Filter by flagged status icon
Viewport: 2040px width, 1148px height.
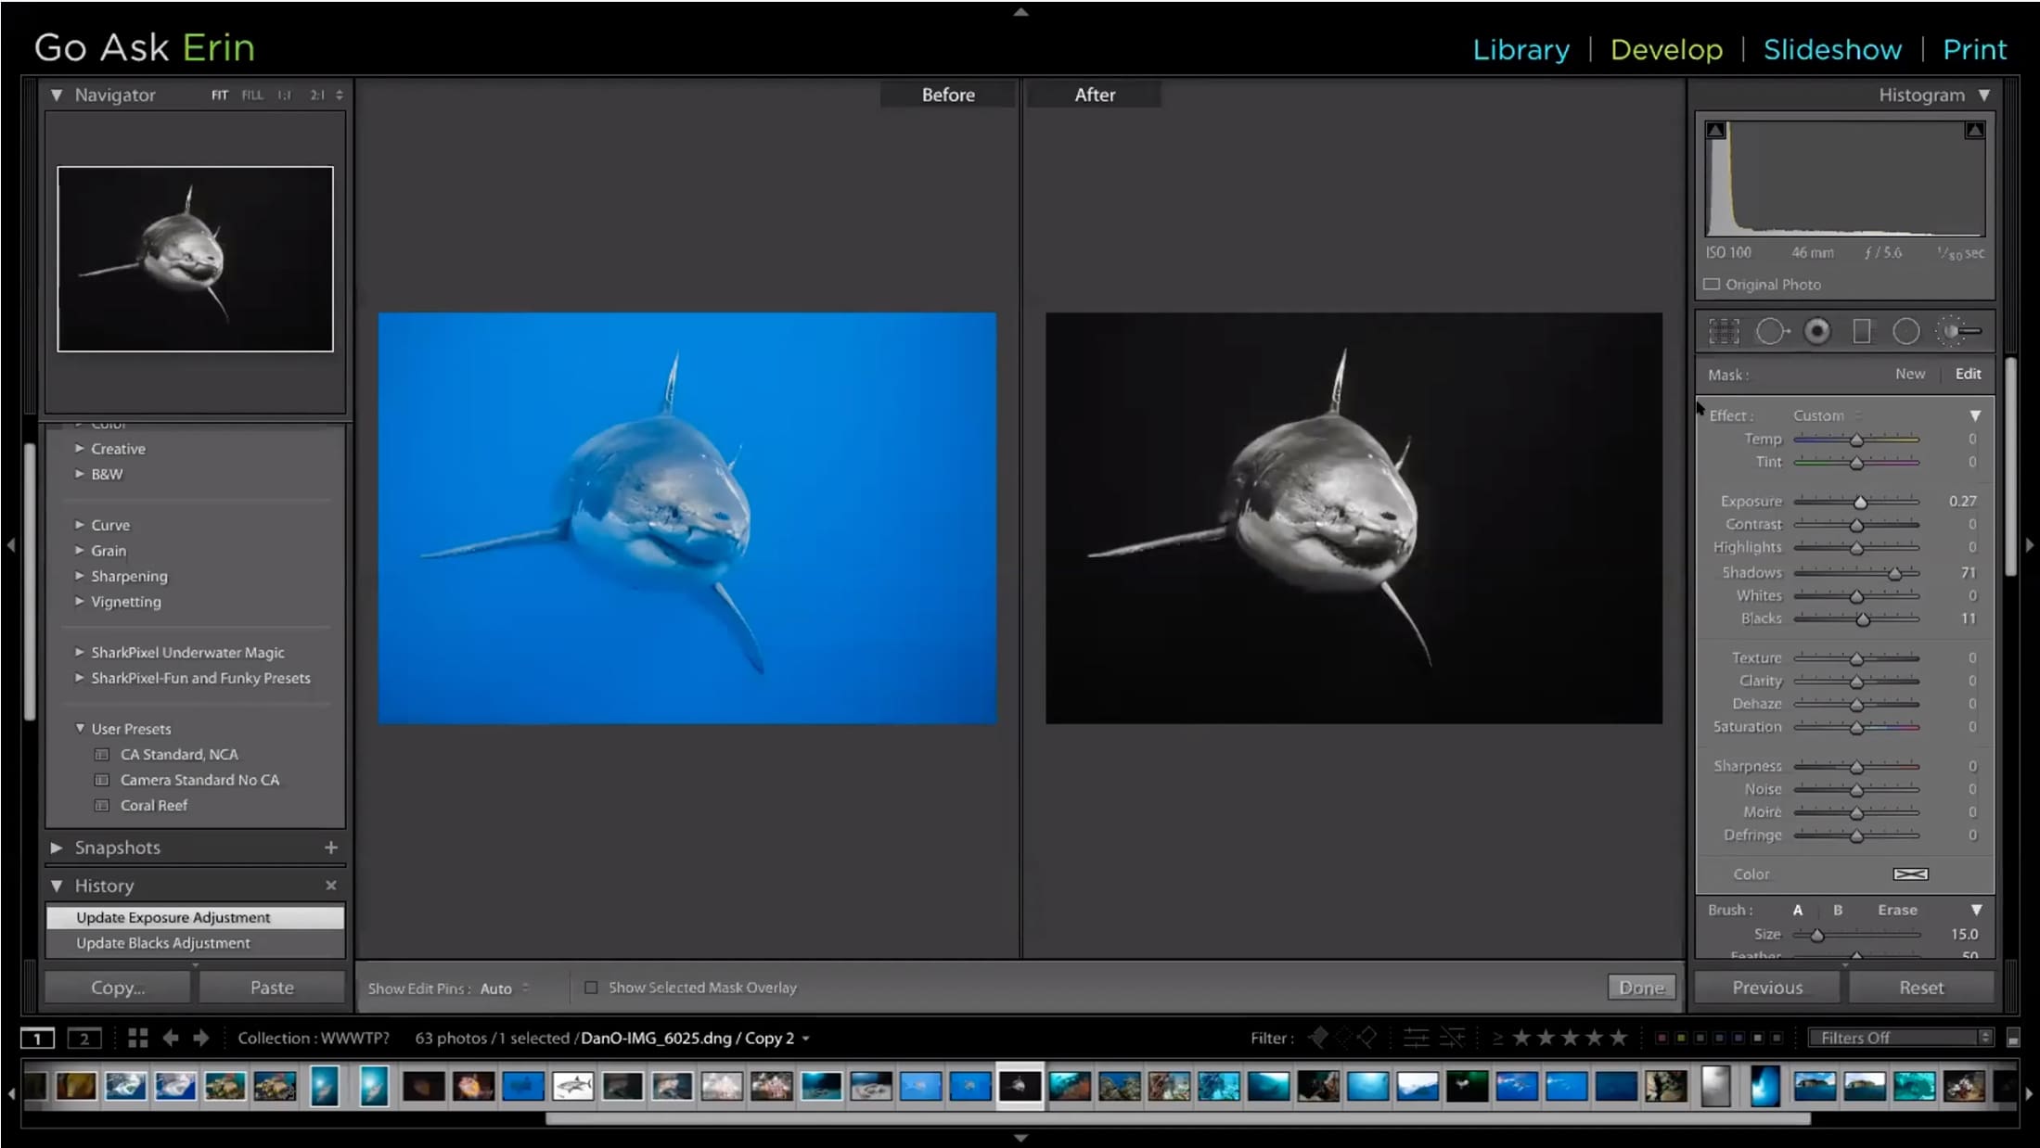coord(1318,1038)
